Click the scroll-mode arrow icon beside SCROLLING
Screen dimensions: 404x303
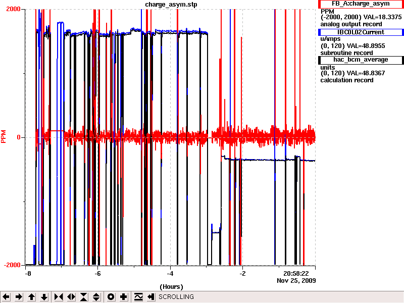point(151,297)
